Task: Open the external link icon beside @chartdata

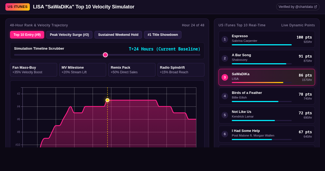Action: 316,7
